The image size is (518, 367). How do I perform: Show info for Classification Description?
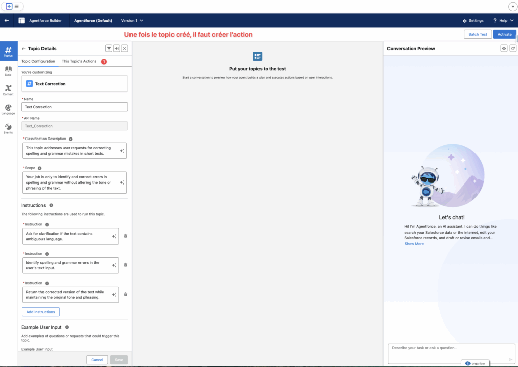[x=71, y=139]
